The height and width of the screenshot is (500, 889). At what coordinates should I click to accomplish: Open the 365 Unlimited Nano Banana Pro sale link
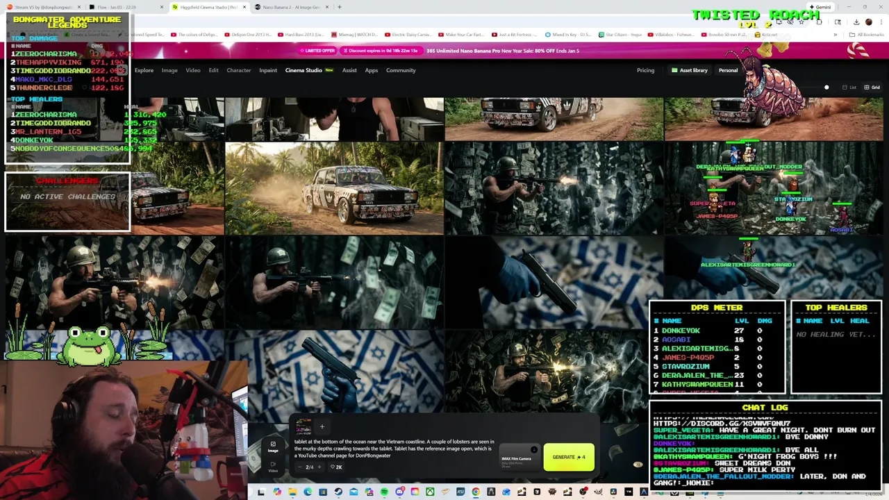click(503, 51)
